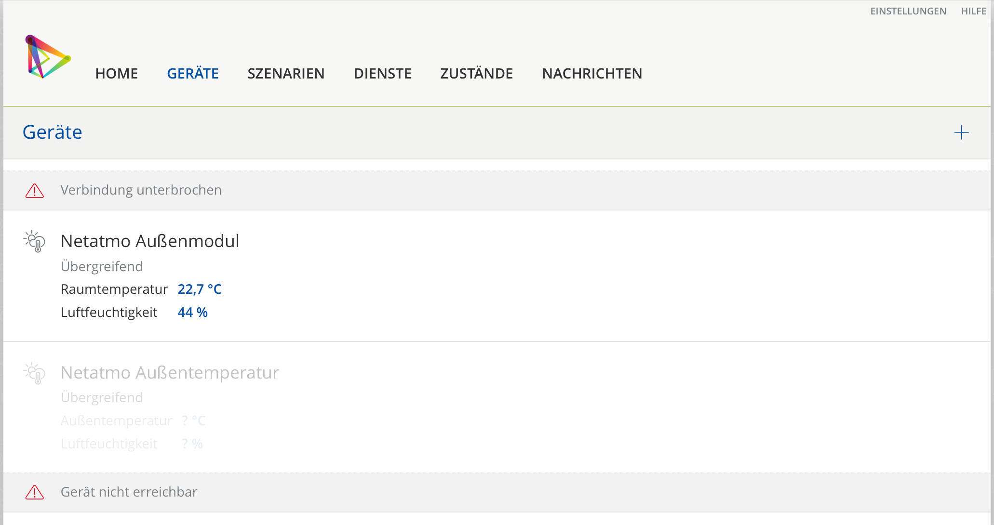This screenshot has width=994, height=525.
Task: Click the Netatmo Außenmodul weather icon
Action: pos(34,241)
